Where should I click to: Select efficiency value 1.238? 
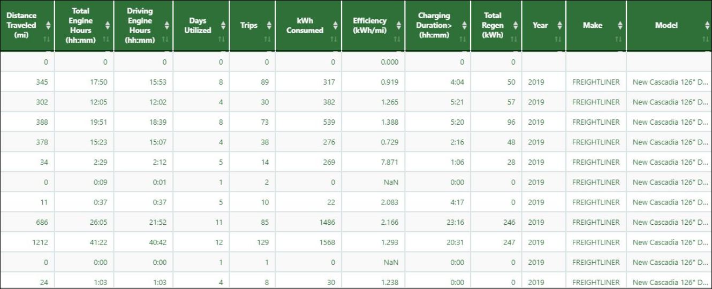click(389, 283)
